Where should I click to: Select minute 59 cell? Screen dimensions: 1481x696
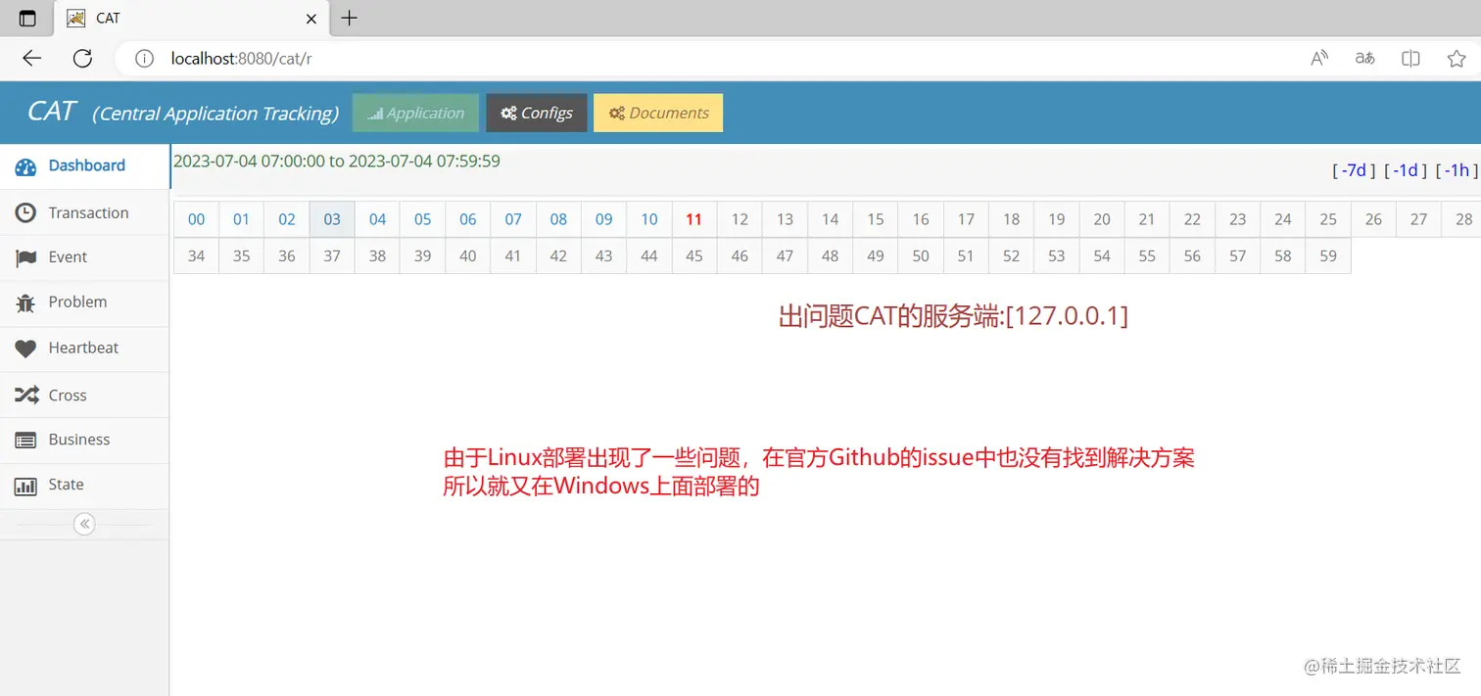pyautogui.click(x=1328, y=256)
